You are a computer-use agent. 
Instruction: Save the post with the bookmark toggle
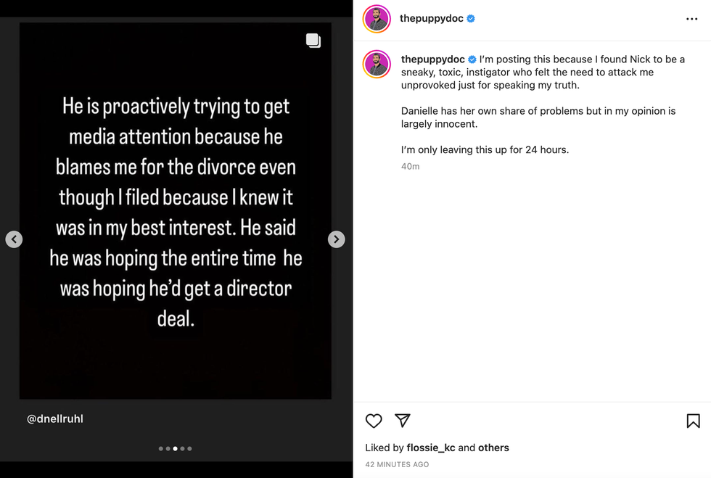tap(693, 421)
